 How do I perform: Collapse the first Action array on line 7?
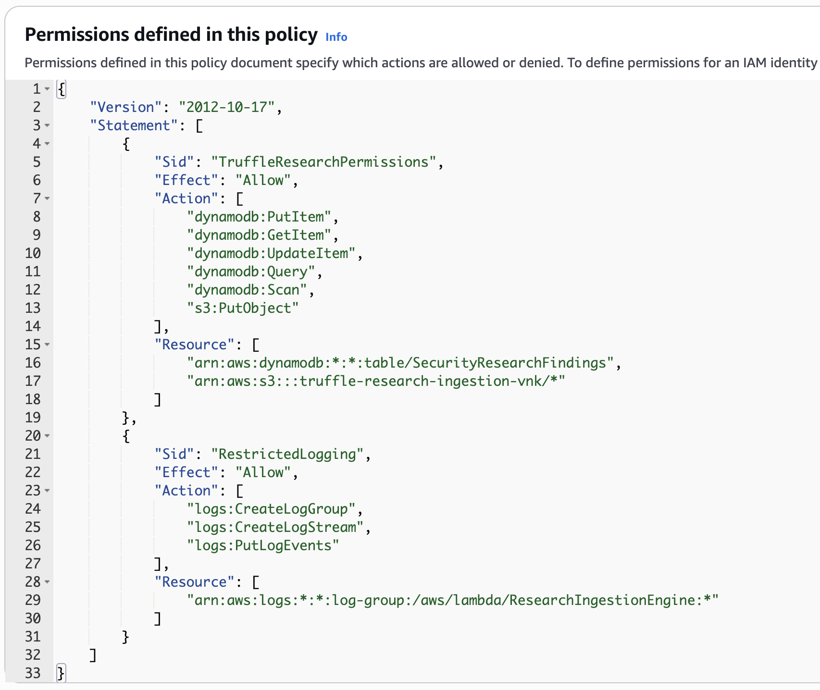(47, 198)
